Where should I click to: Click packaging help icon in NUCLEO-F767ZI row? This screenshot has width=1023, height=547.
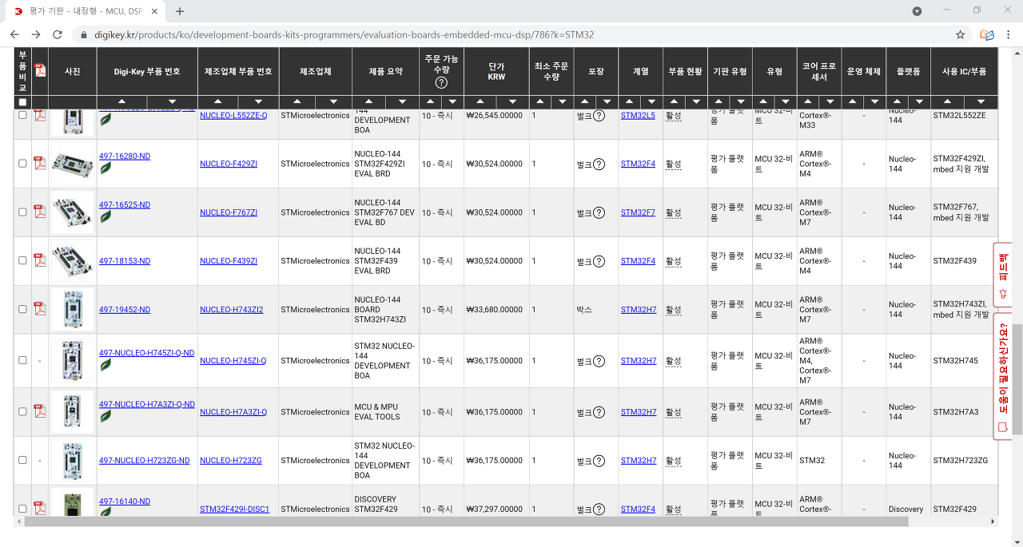point(599,213)
